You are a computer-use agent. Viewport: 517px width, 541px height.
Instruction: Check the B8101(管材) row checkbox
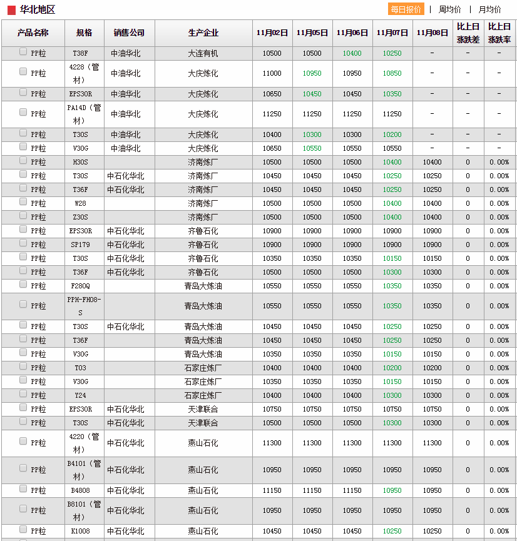23,508
